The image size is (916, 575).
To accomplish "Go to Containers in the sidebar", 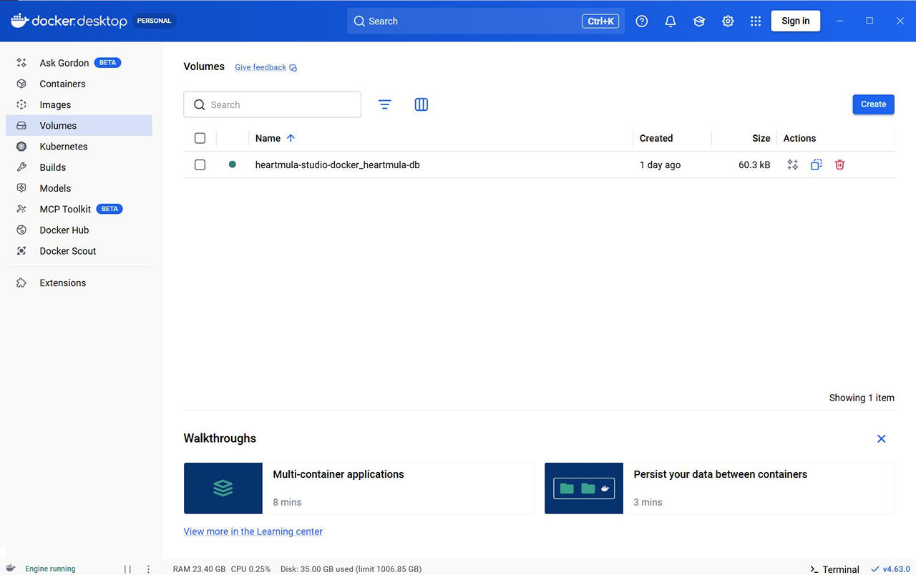I will coord(62,84).
